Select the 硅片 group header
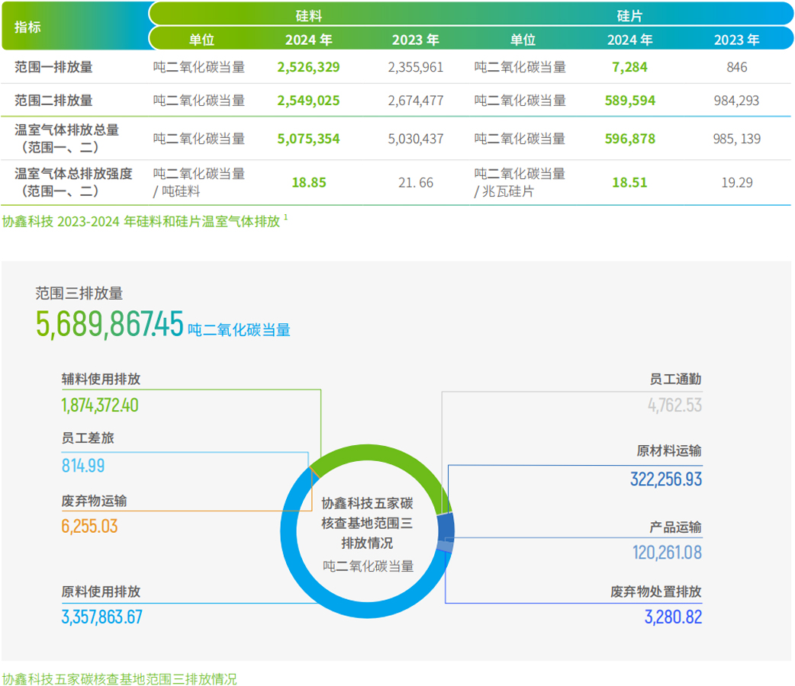The height and width of the screenshot is (686, 795). pos(629,16)
